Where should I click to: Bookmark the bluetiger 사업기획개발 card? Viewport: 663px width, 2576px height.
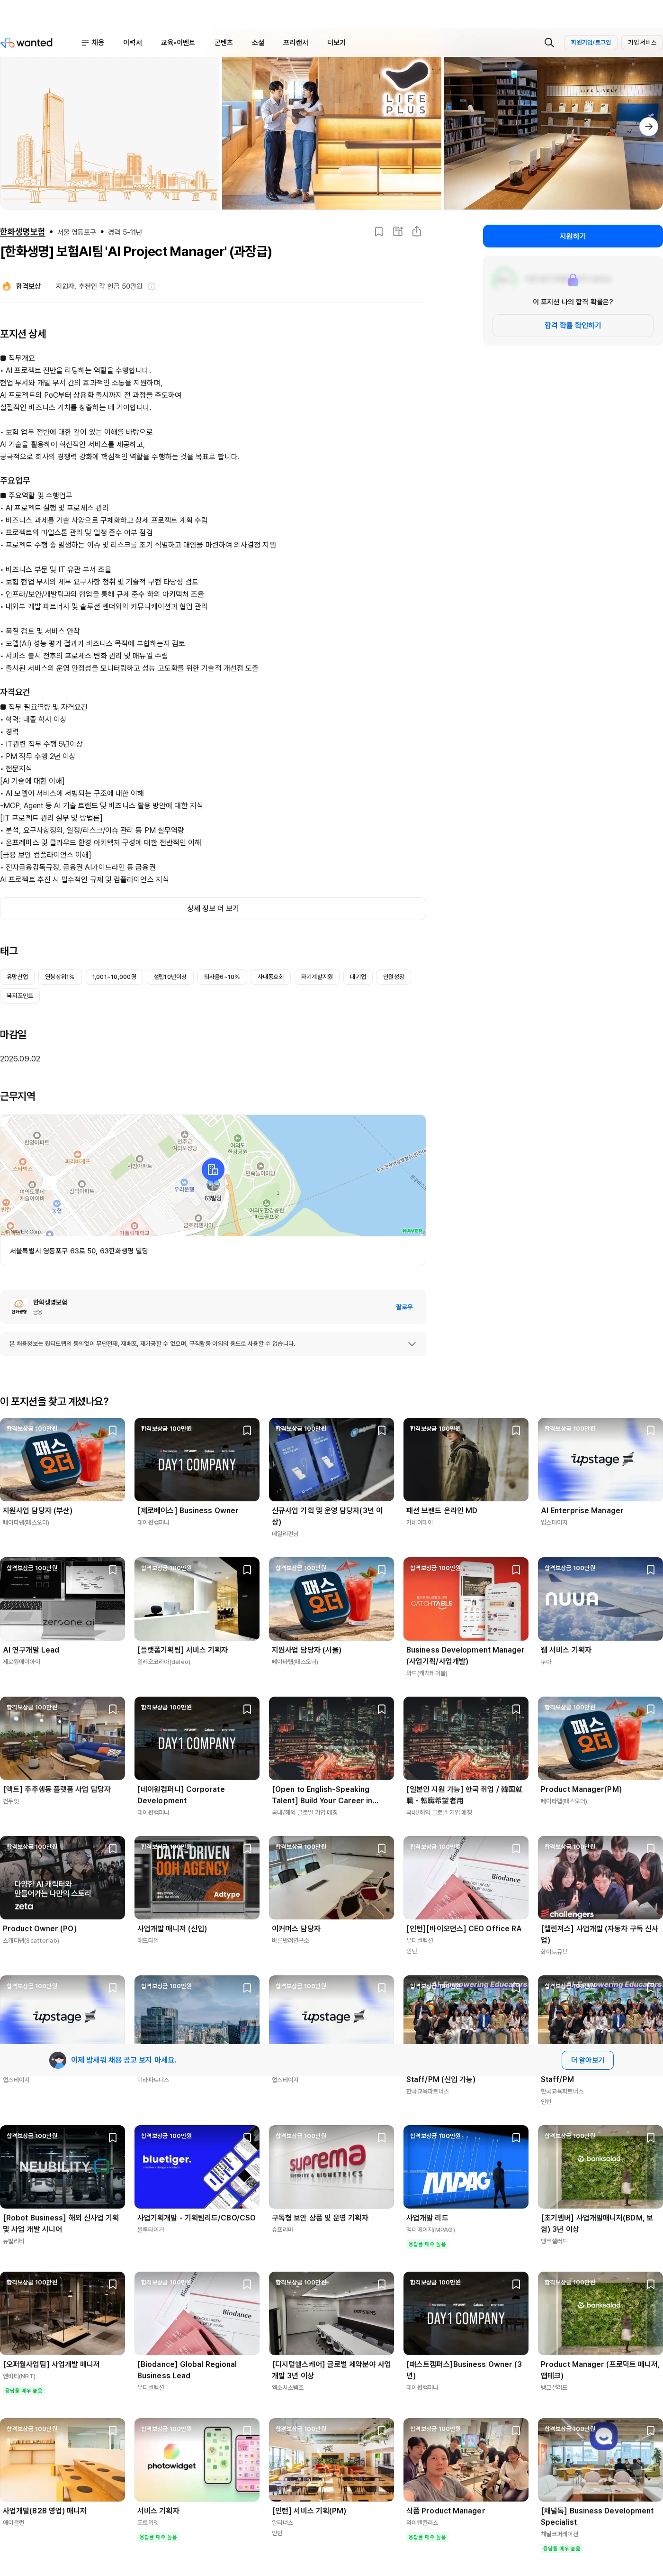point(247,2138)
